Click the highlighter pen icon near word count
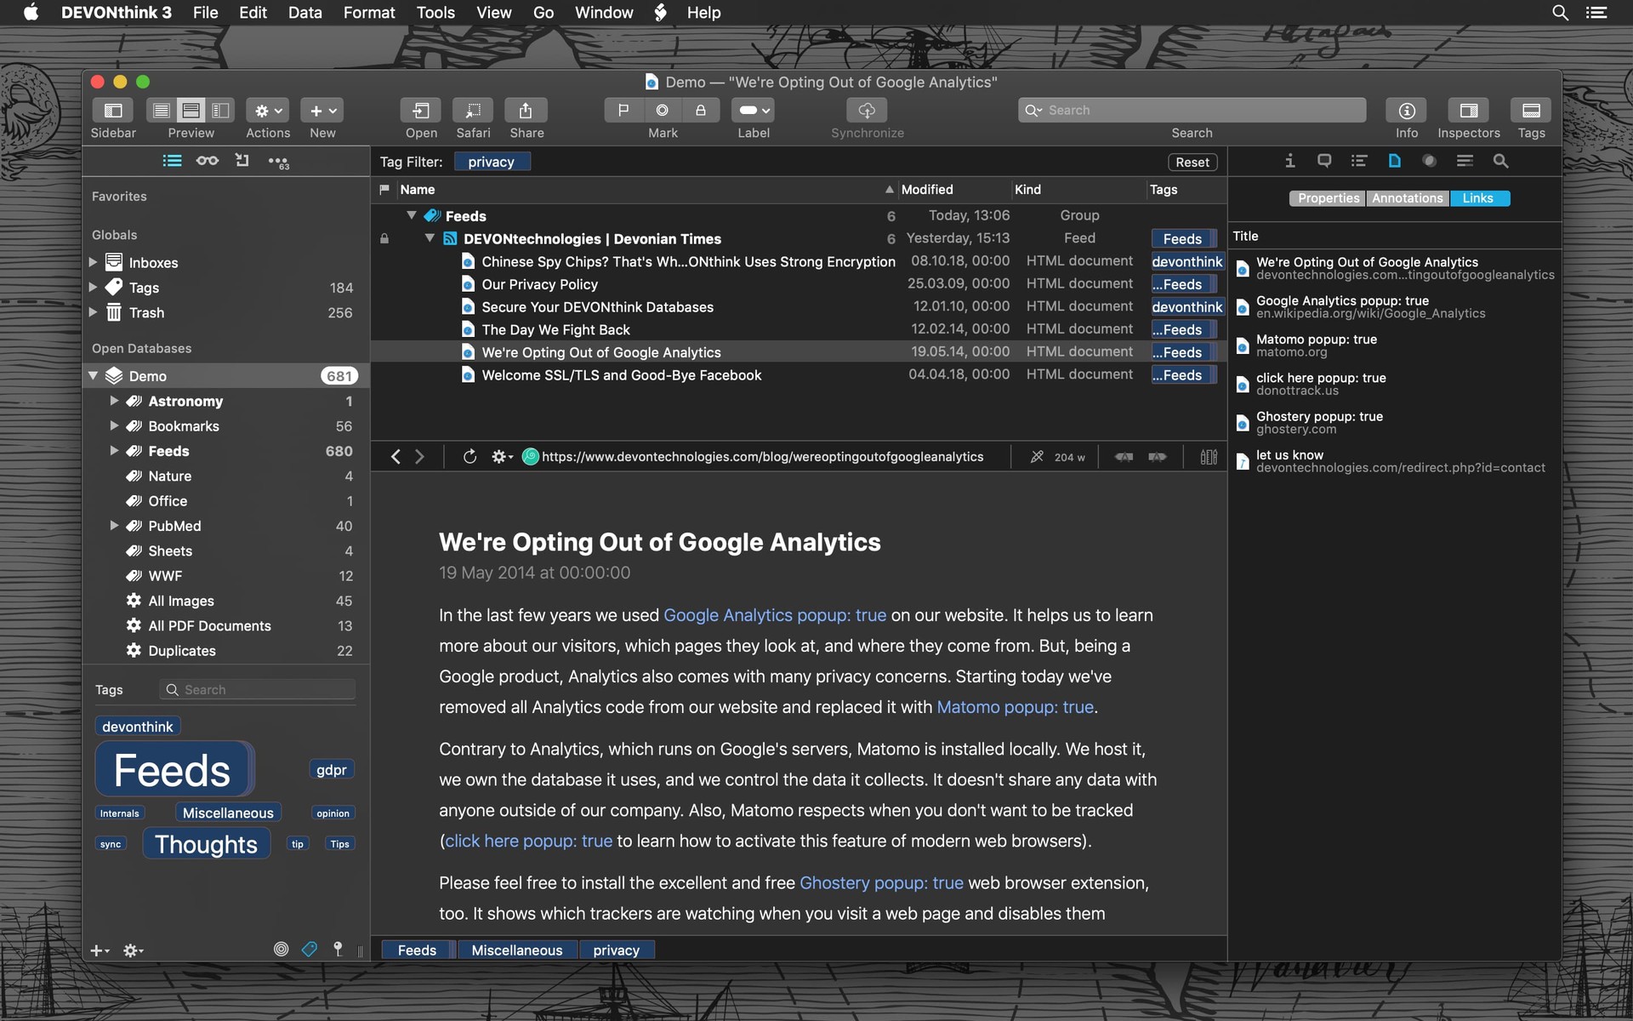The image size is (1633, 1021). coord(1037,457)
